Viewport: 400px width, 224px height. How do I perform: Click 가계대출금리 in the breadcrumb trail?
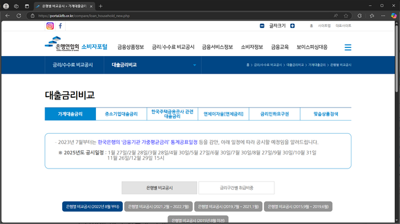(x=317, y=65)
